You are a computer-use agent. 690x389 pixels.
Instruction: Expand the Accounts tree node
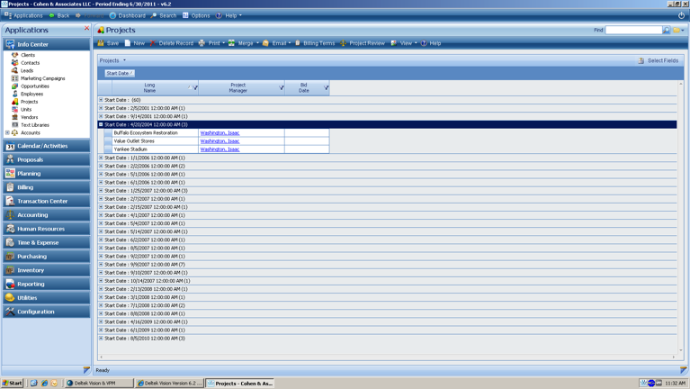point(7,132)
